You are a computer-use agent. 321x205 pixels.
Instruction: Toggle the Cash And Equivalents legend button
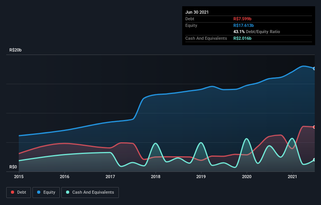tap(90, 193)
